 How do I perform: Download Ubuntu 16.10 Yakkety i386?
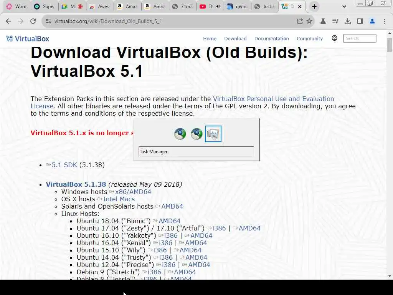click(x=168, y=235)
